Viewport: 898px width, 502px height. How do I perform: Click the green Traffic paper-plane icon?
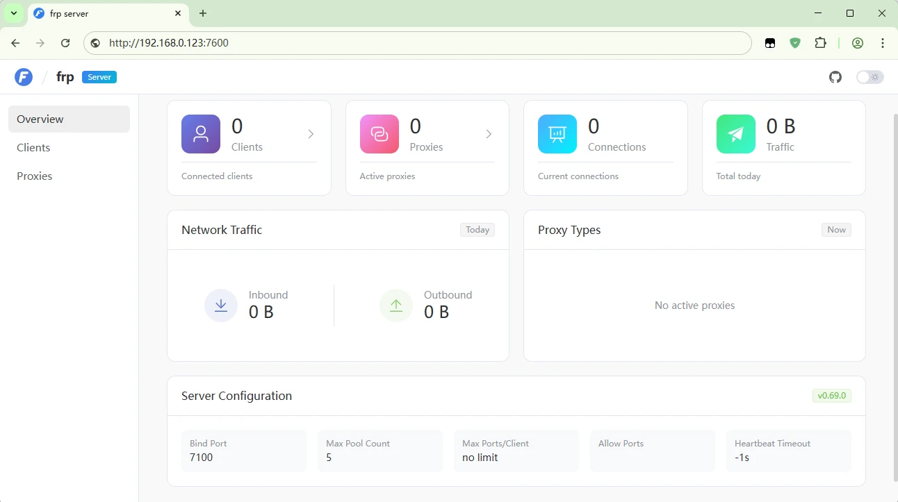click(736, 134)
